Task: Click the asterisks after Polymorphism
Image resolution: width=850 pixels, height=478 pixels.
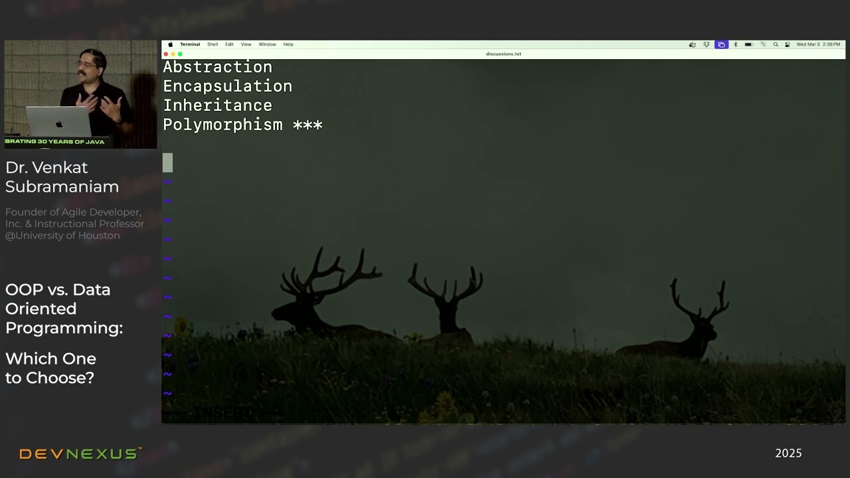Action: (308, 125)
